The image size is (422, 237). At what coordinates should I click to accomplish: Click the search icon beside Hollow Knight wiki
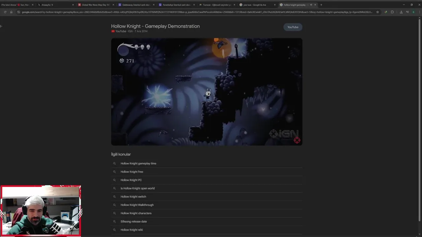coord(114,230)
